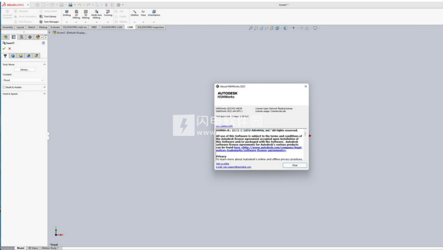Screen dimensions: 443x250
Task: Open the Turning dropdown arrow
Action: tap(108, 22)
